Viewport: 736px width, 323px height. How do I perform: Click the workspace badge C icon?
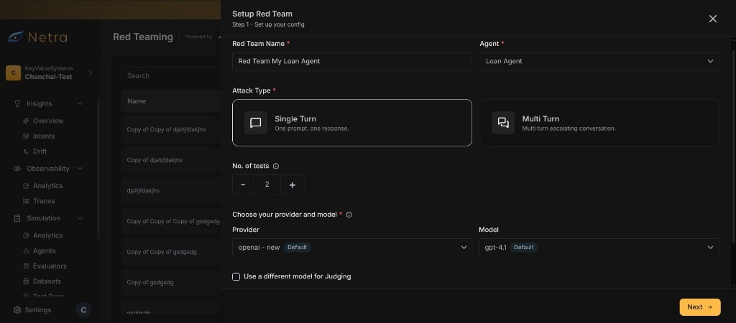[x=13, y=72]
